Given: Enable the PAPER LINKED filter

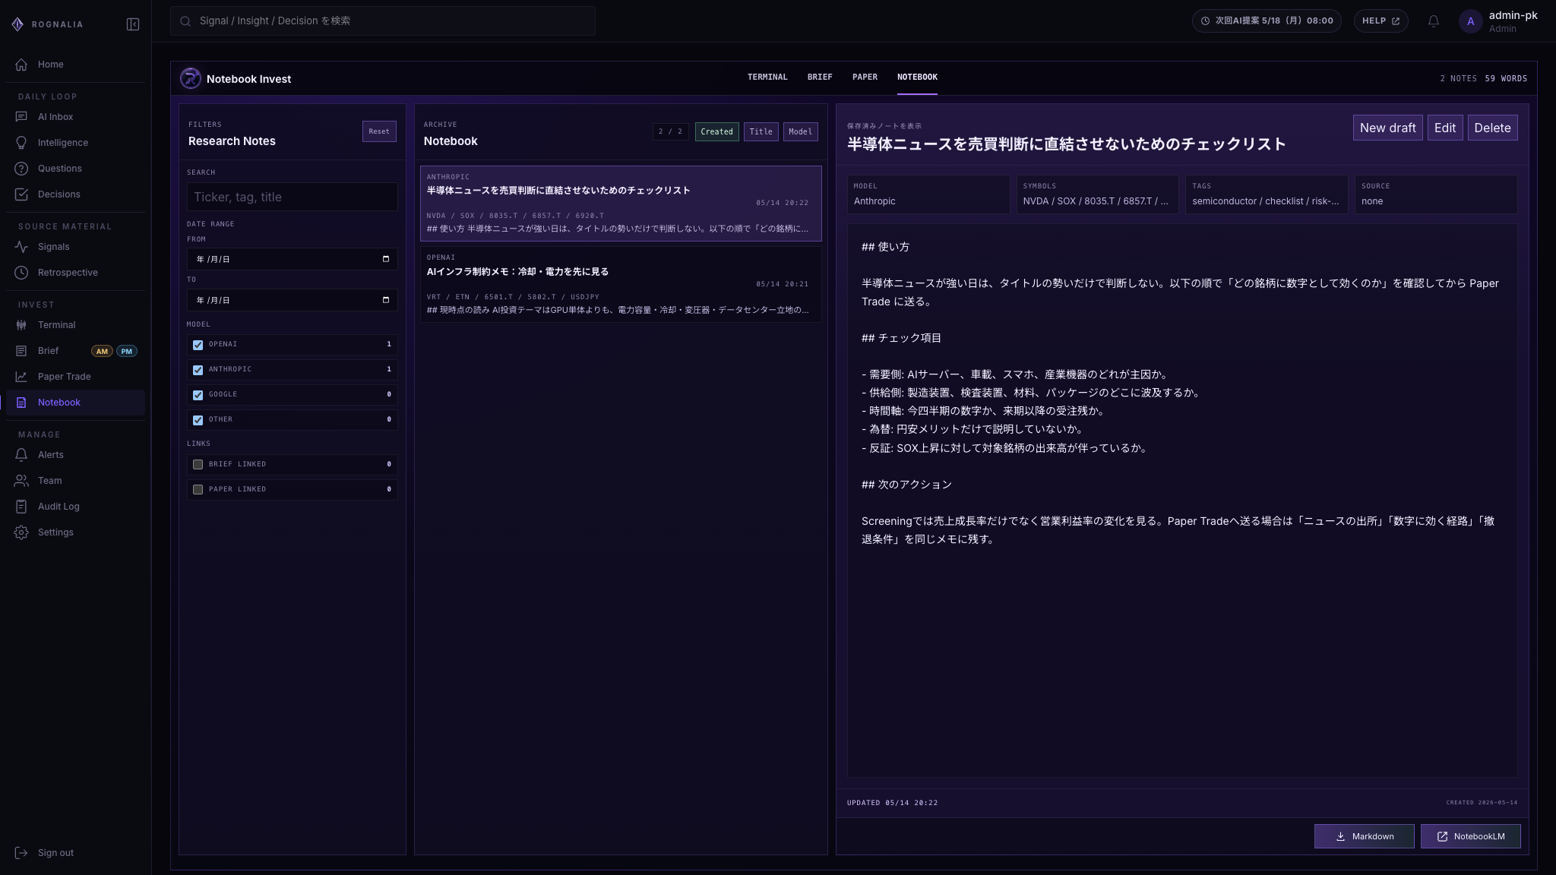Looking at the screenshot, I should (x=198, y=489).
